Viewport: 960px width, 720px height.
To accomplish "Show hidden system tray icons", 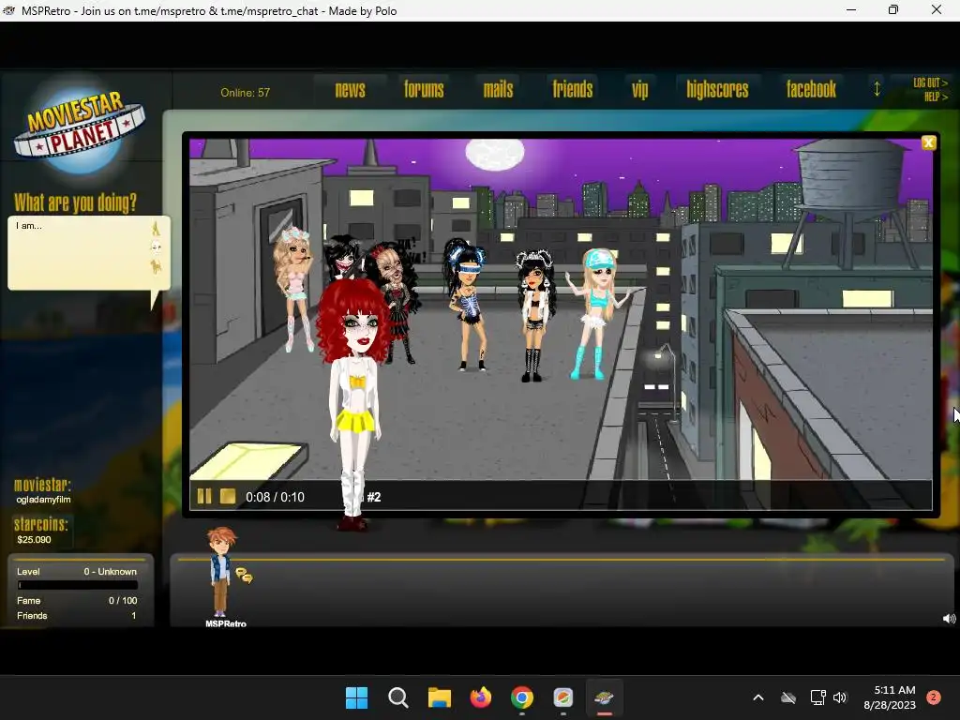I will coord(757,697).
